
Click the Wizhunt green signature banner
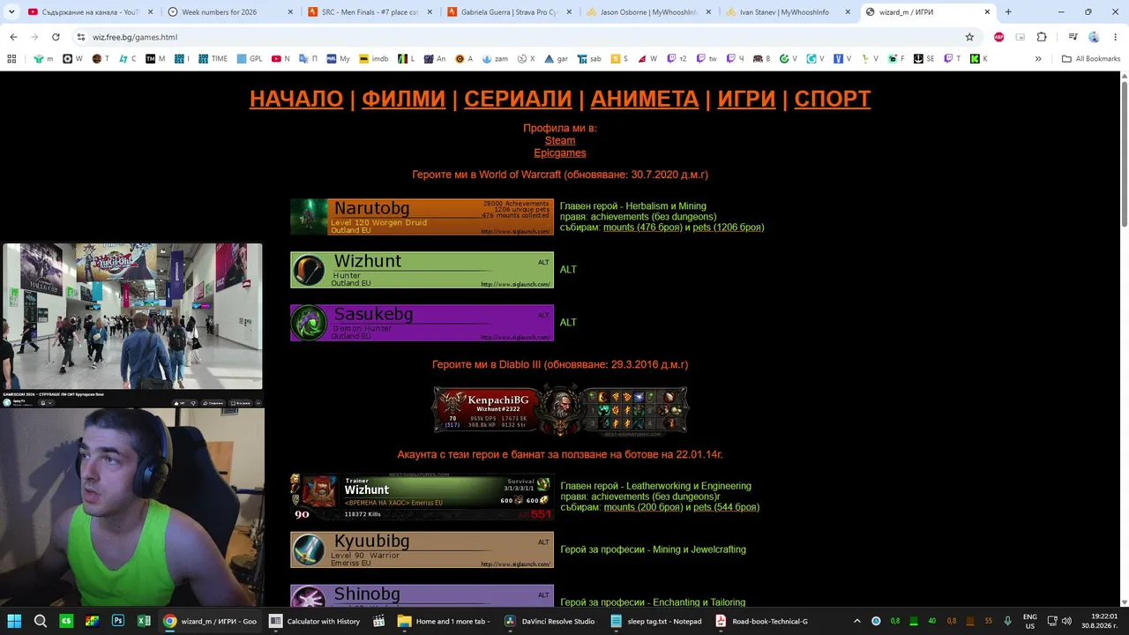[422, 270]
